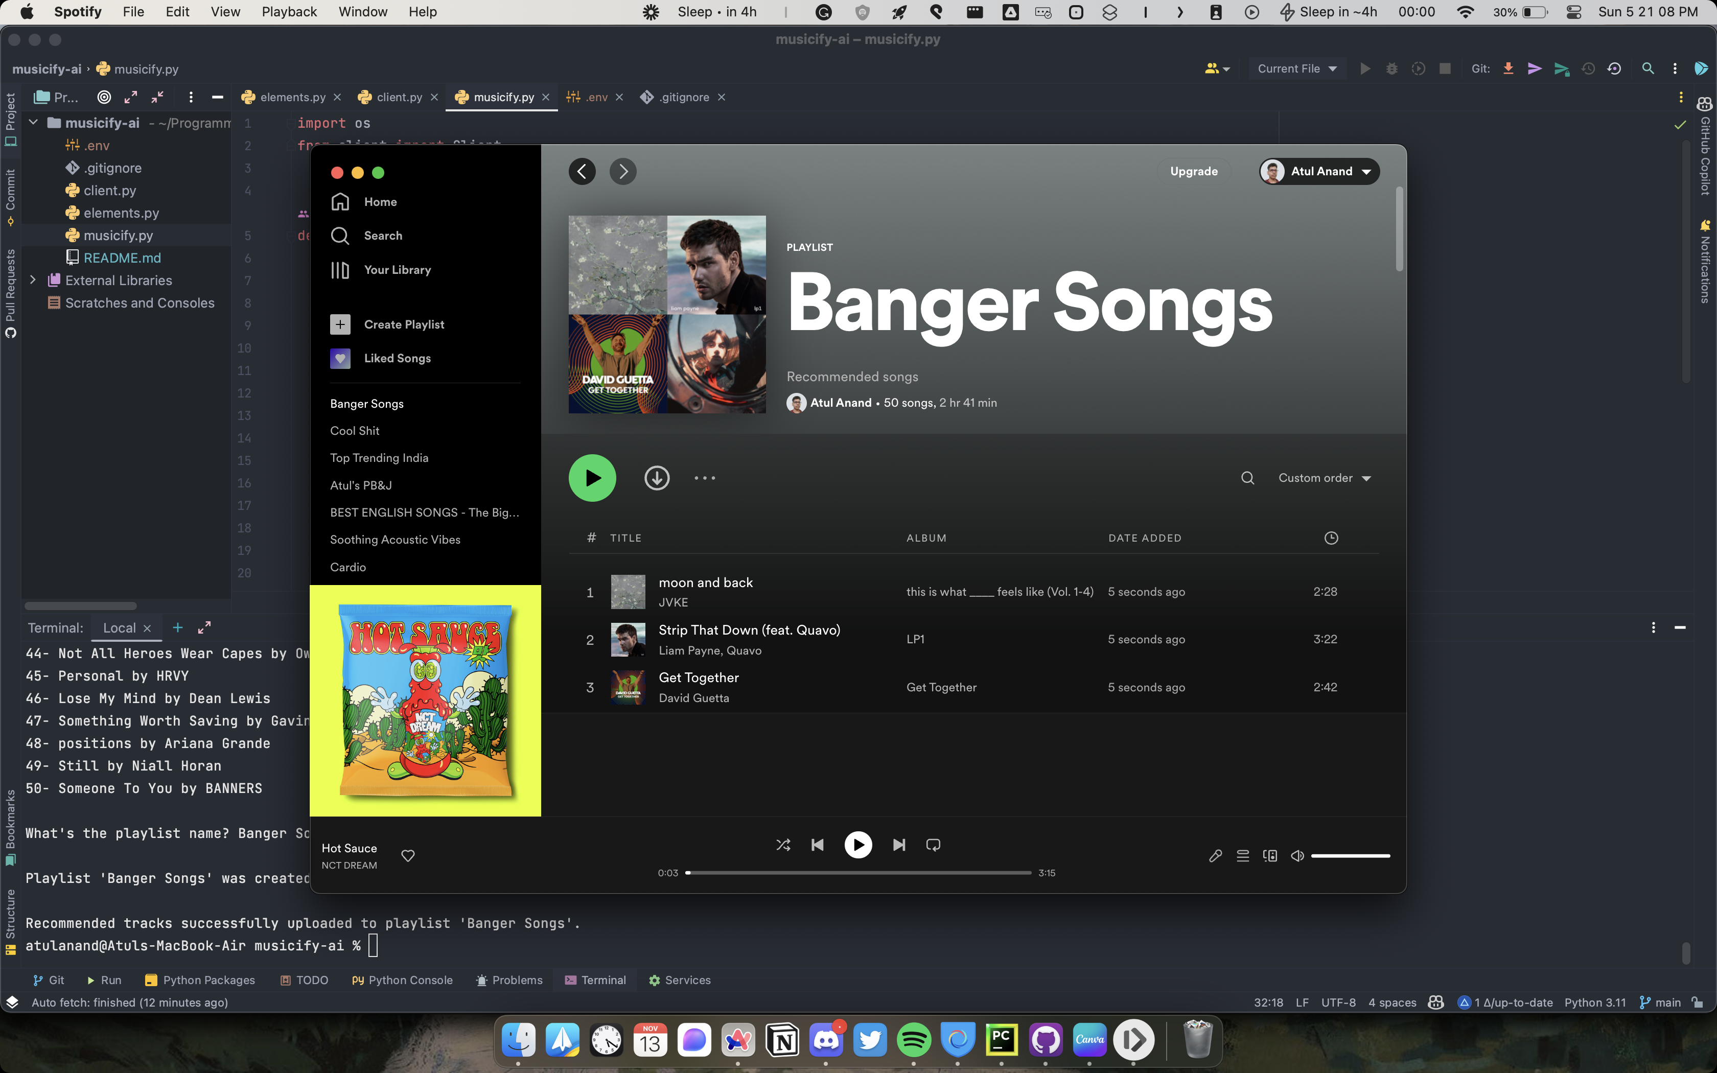Select the Cool Shit playlist
Screen dimensions: 1717x1073
(355, 431)
